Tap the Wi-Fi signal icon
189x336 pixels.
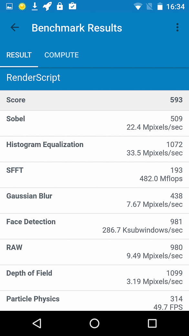pos(138,7)
